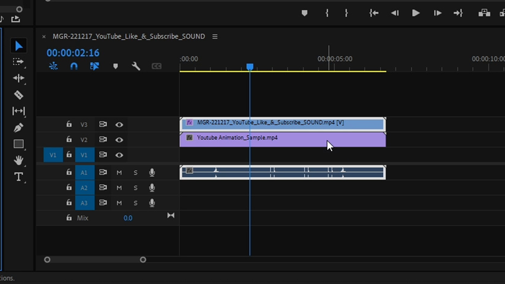Mute audio track A1

tap(119, 172)
